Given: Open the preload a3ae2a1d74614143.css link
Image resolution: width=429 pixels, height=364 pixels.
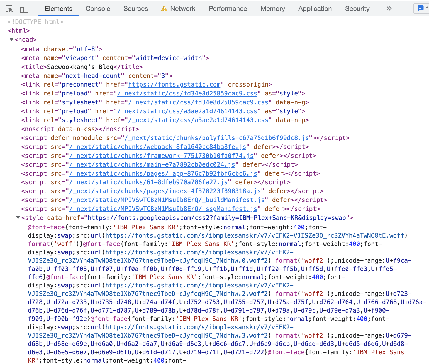Looking at the screenshot, I should [187, 111].
